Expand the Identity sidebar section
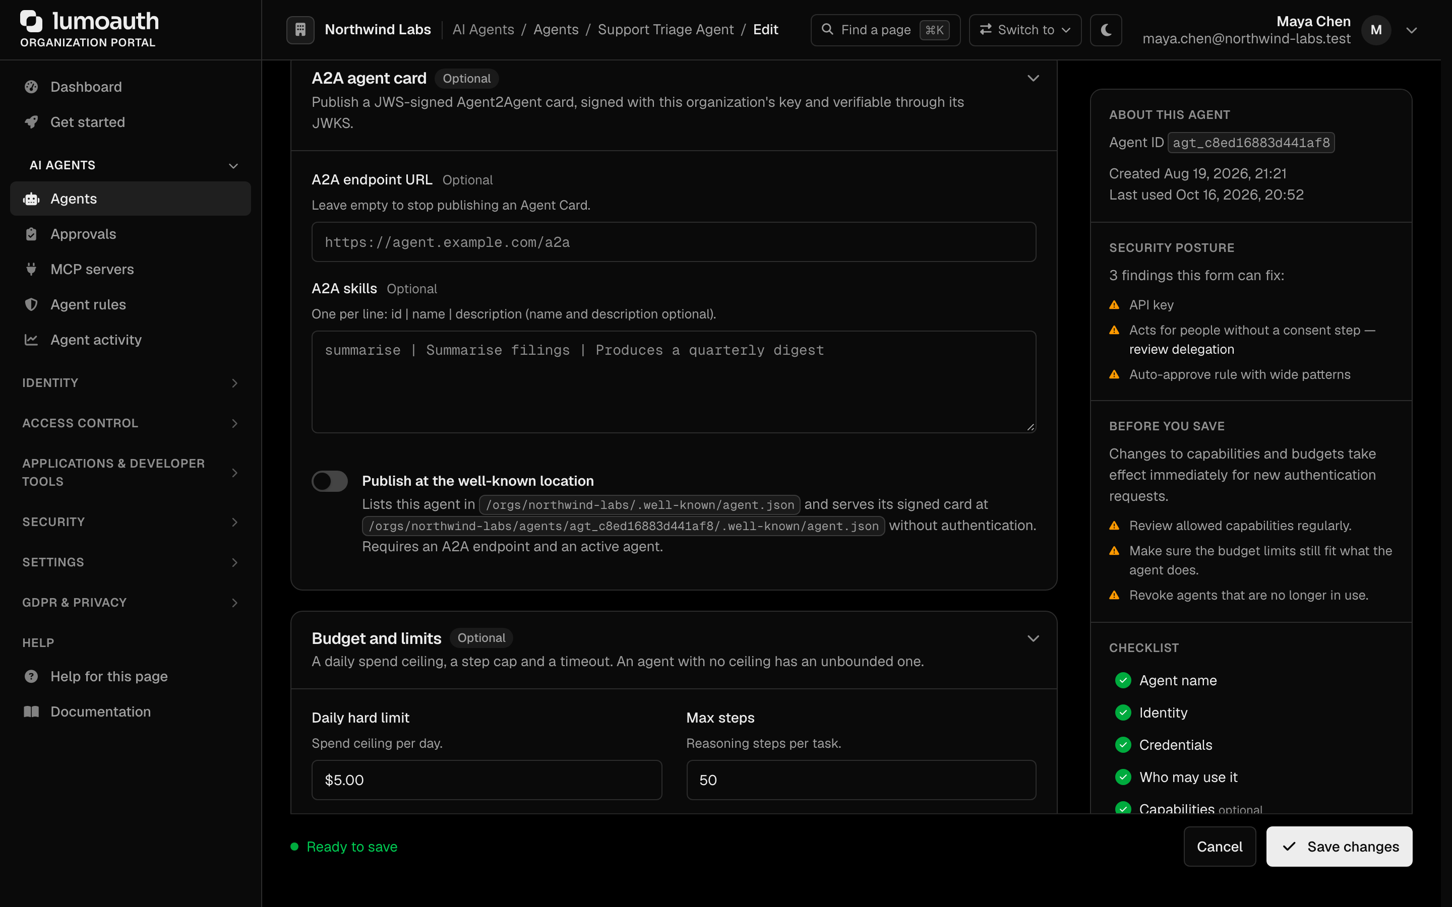 click(x=131, y=383)
